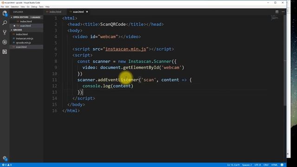Open the File menu
This screenshot has width=297, height=167.
point(2,6)
